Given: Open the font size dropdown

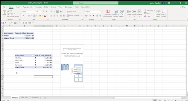Looking at the screenshot, I should 41,12.
